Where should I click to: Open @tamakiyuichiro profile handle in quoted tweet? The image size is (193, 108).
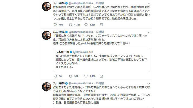83,52
